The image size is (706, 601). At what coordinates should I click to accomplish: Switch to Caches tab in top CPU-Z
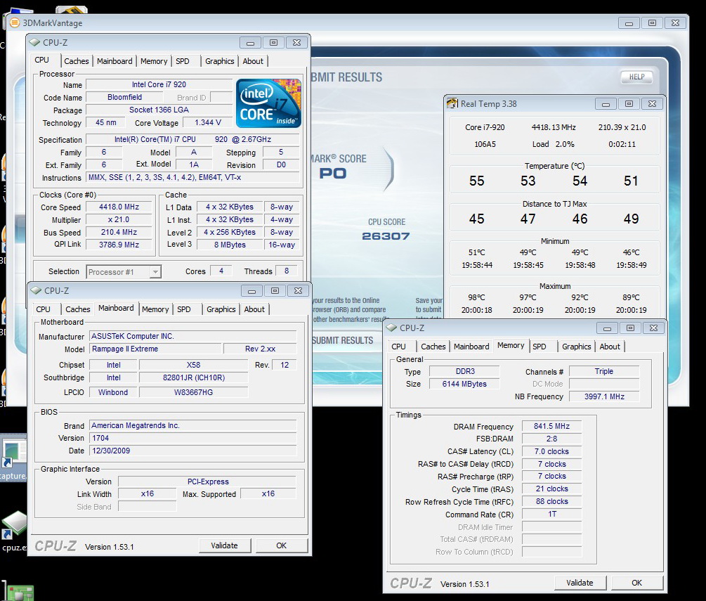click(76, 61)
